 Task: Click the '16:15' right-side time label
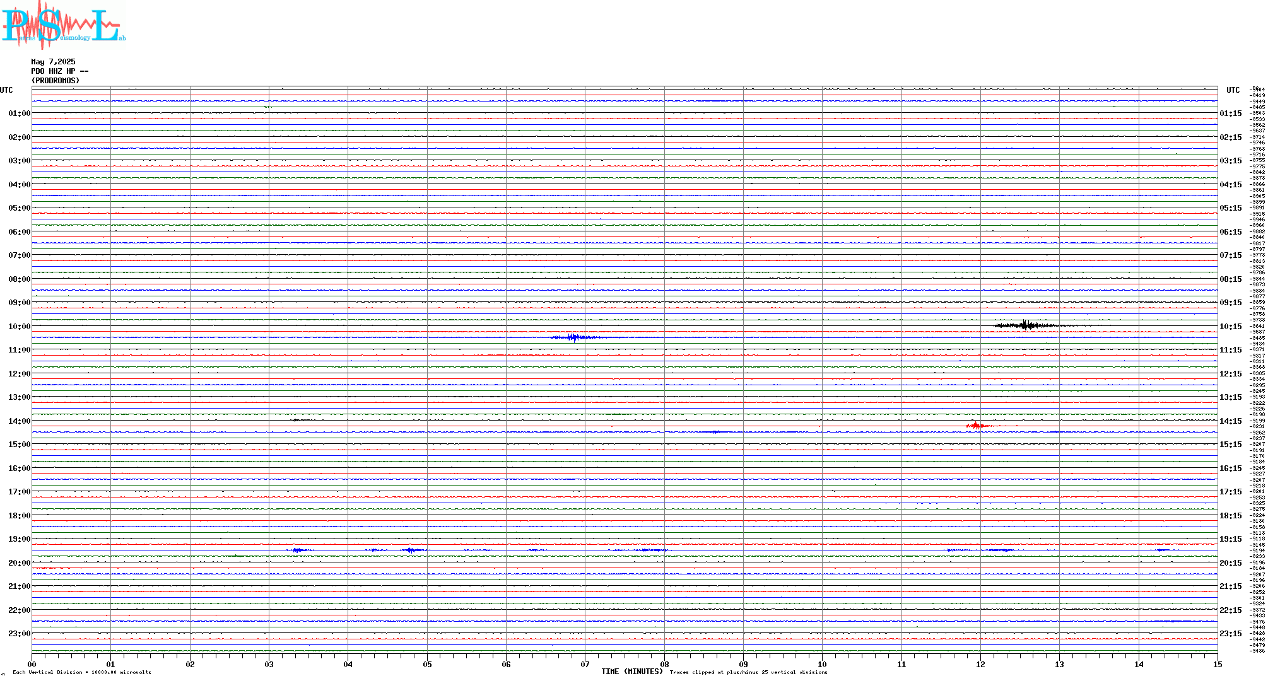pyautogui.click(x=1231, y=469)
